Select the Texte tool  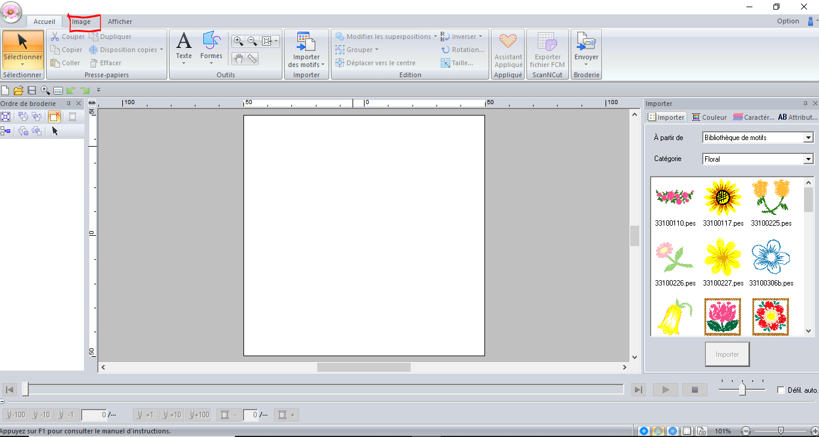183,45
